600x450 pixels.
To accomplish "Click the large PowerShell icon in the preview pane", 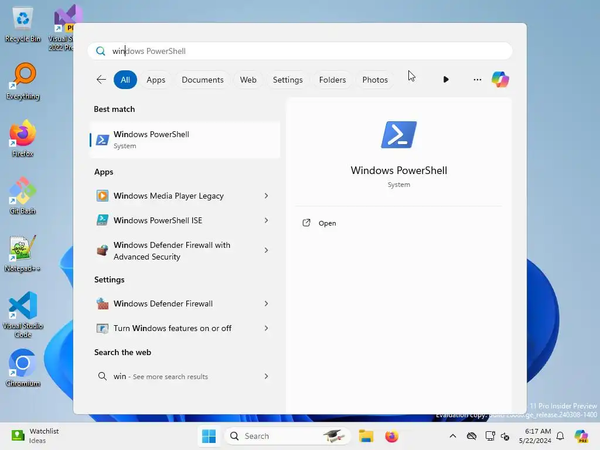I will [x=398, y=135].
